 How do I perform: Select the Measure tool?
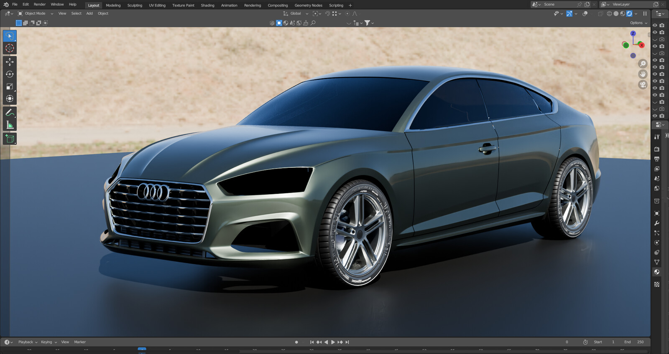pos(10,125)
